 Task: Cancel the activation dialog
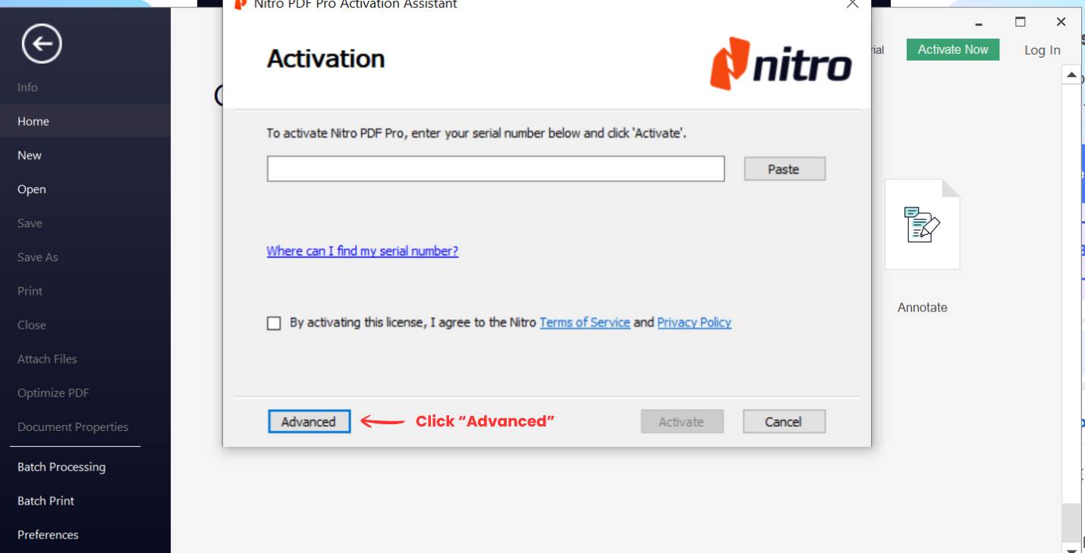(x=784, y=421)
